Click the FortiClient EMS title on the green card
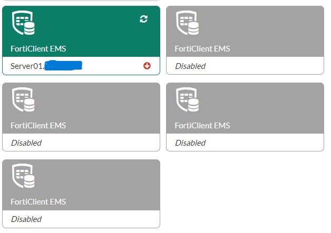The height and width of the screenshot is (233, 331). point(38,49)
